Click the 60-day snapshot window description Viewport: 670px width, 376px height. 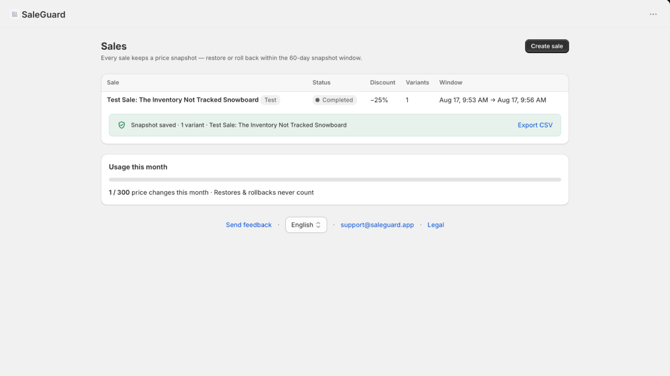(x=231, y=58)
